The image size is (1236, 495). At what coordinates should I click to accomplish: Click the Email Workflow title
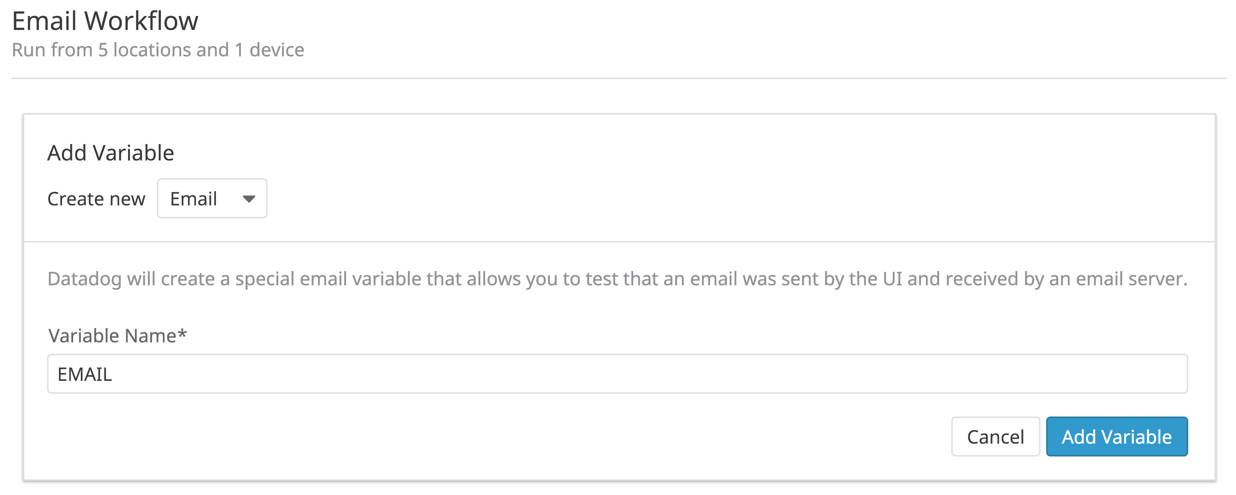point(106,19)
